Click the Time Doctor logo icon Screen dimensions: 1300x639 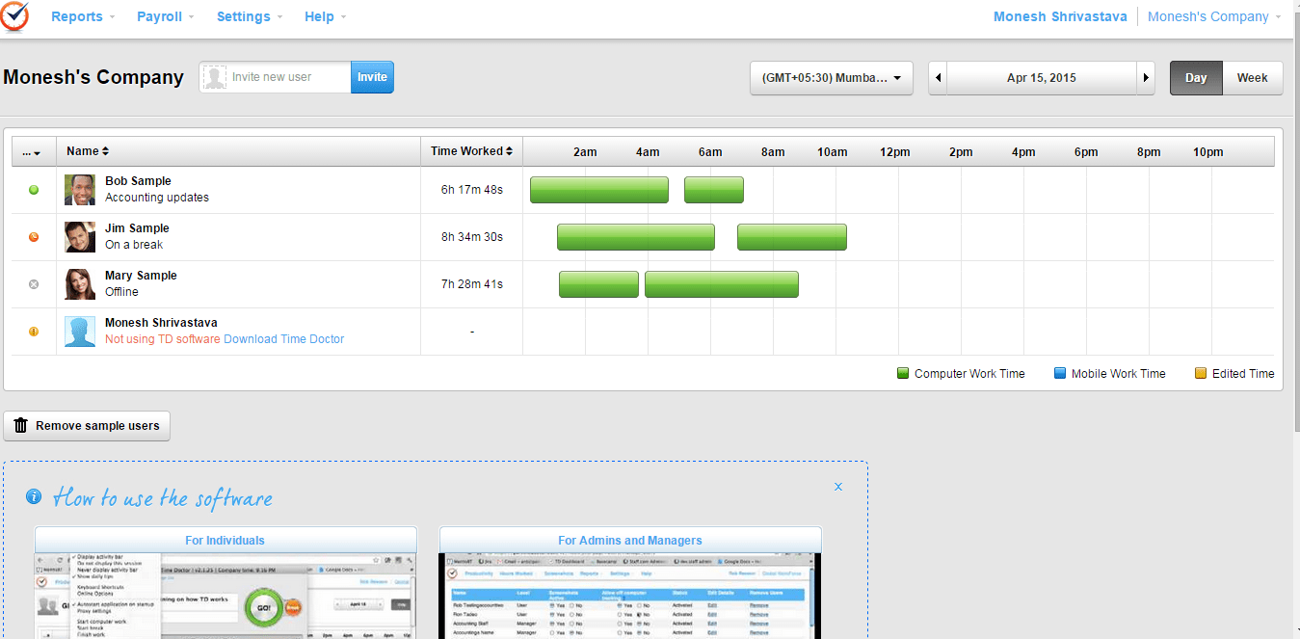[x=14, y=16]
